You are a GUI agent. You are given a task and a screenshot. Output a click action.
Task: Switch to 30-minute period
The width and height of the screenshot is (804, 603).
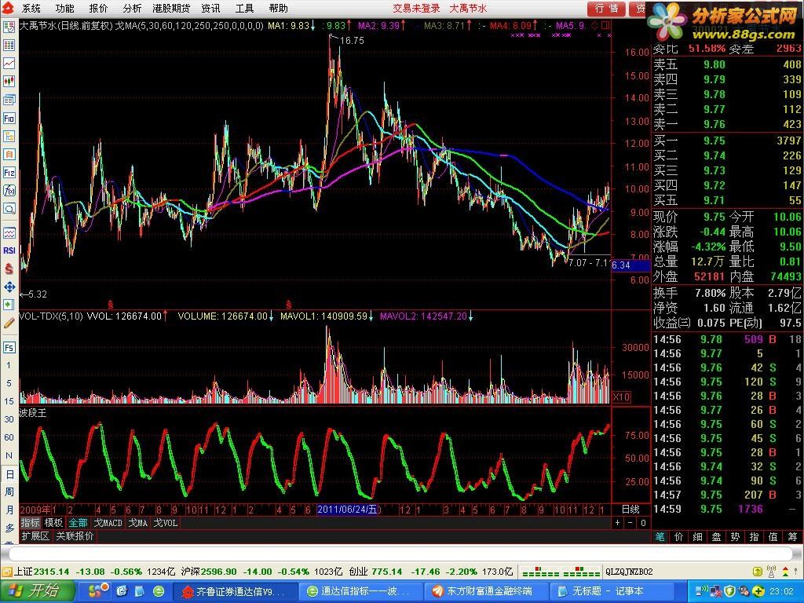(9, 419)
